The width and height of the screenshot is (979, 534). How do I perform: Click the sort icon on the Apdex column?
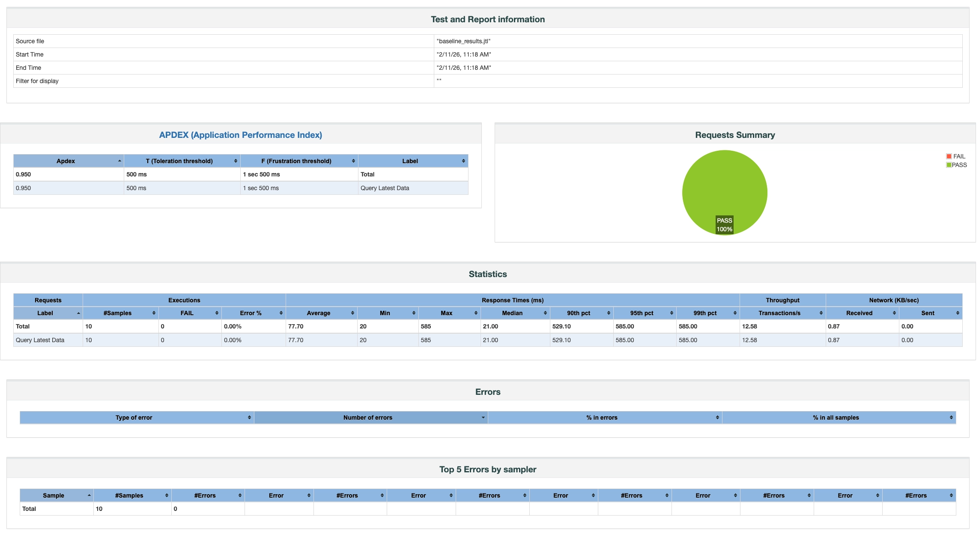(120, 161)
